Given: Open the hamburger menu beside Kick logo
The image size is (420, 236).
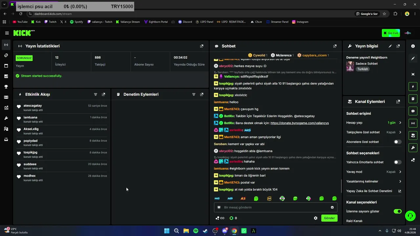Looking at the screenshot, I should (x=7, y=33).
